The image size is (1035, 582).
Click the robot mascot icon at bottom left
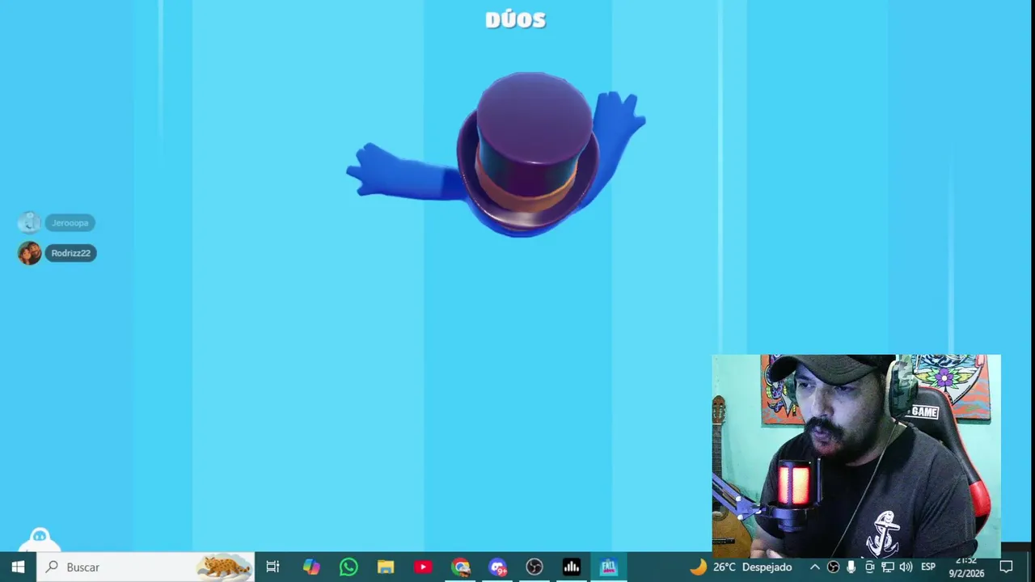coord(40,538)
